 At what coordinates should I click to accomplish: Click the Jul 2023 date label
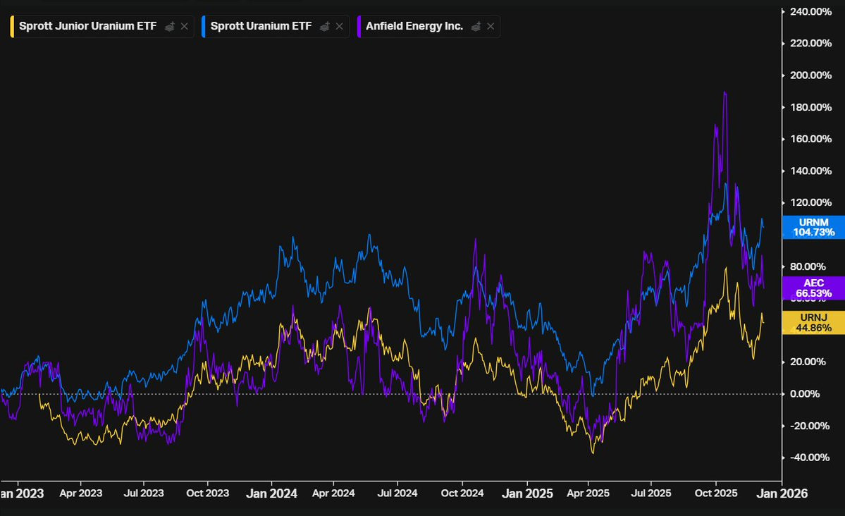144,493
